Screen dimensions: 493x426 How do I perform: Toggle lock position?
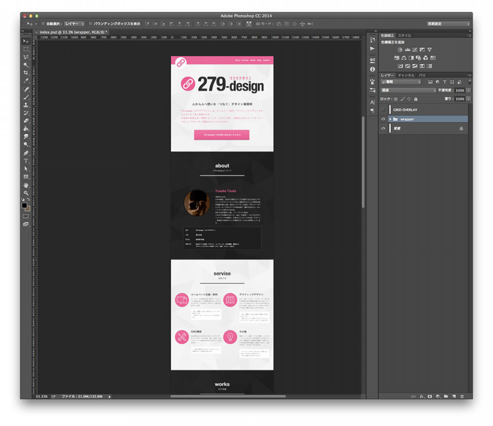pyautogui.click(x=409, y=99)
